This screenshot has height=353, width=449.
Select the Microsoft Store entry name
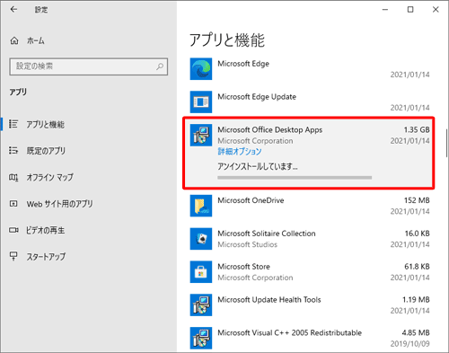[x=243, y=267]
